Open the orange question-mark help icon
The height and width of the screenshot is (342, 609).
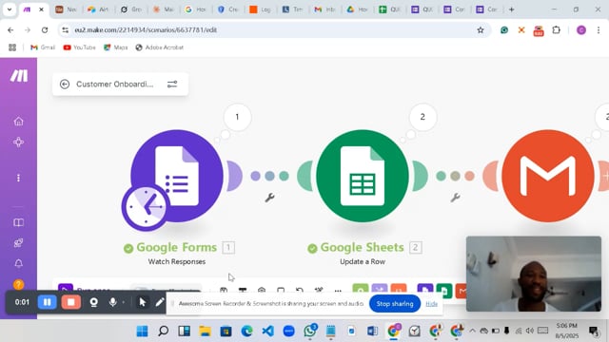[x=18, y=284]
